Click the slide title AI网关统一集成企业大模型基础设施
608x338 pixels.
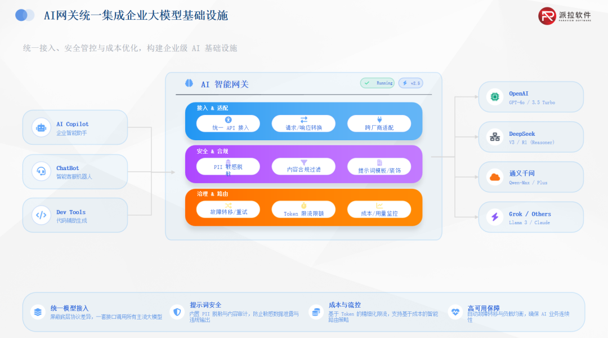pos(136,16)
